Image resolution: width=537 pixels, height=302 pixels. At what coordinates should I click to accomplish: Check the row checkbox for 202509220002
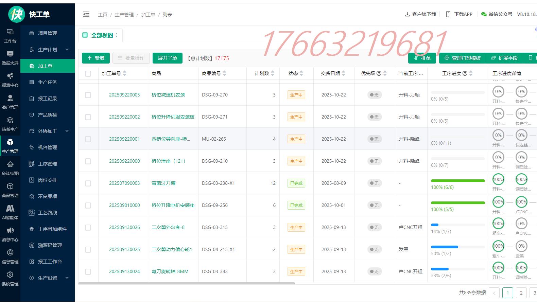[x=88, y=117]
